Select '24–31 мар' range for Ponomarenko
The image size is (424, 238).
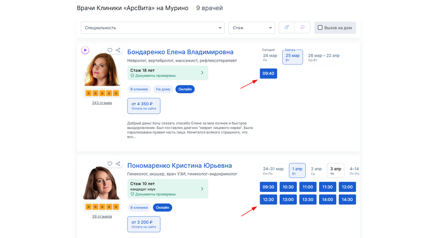point(273,170)
